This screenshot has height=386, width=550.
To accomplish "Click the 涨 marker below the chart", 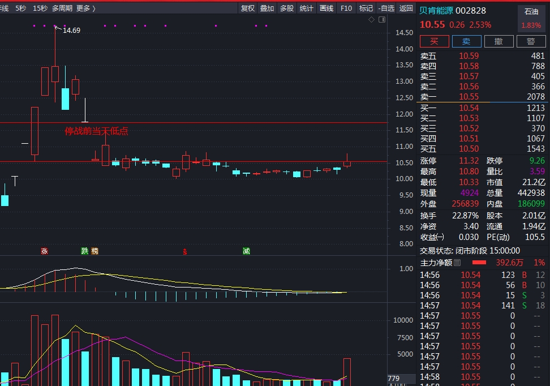I will coord(44,251).
